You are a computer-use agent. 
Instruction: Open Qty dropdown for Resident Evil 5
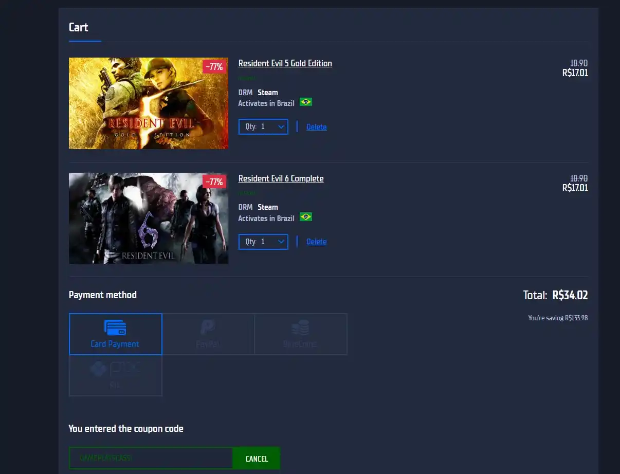pos(263,126)
